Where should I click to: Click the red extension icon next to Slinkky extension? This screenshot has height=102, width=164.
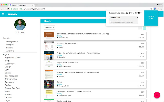pyautogui.click(x=158, y=9)
